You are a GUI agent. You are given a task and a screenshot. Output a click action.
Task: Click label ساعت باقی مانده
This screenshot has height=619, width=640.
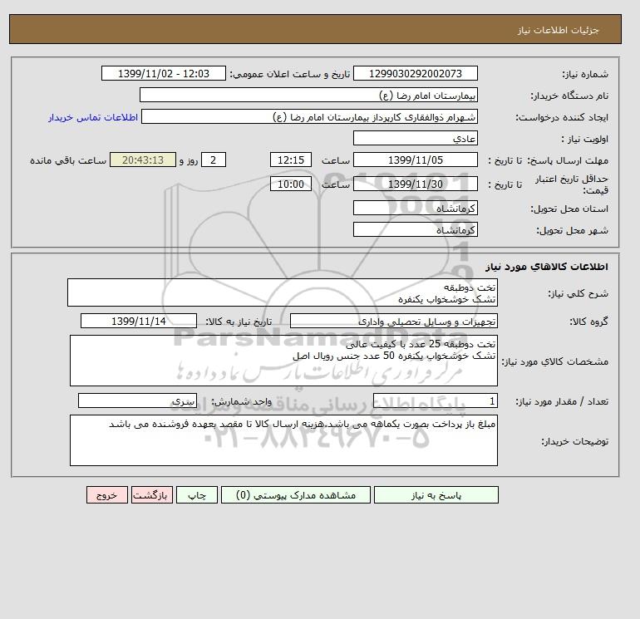click(x=68, y=160)
